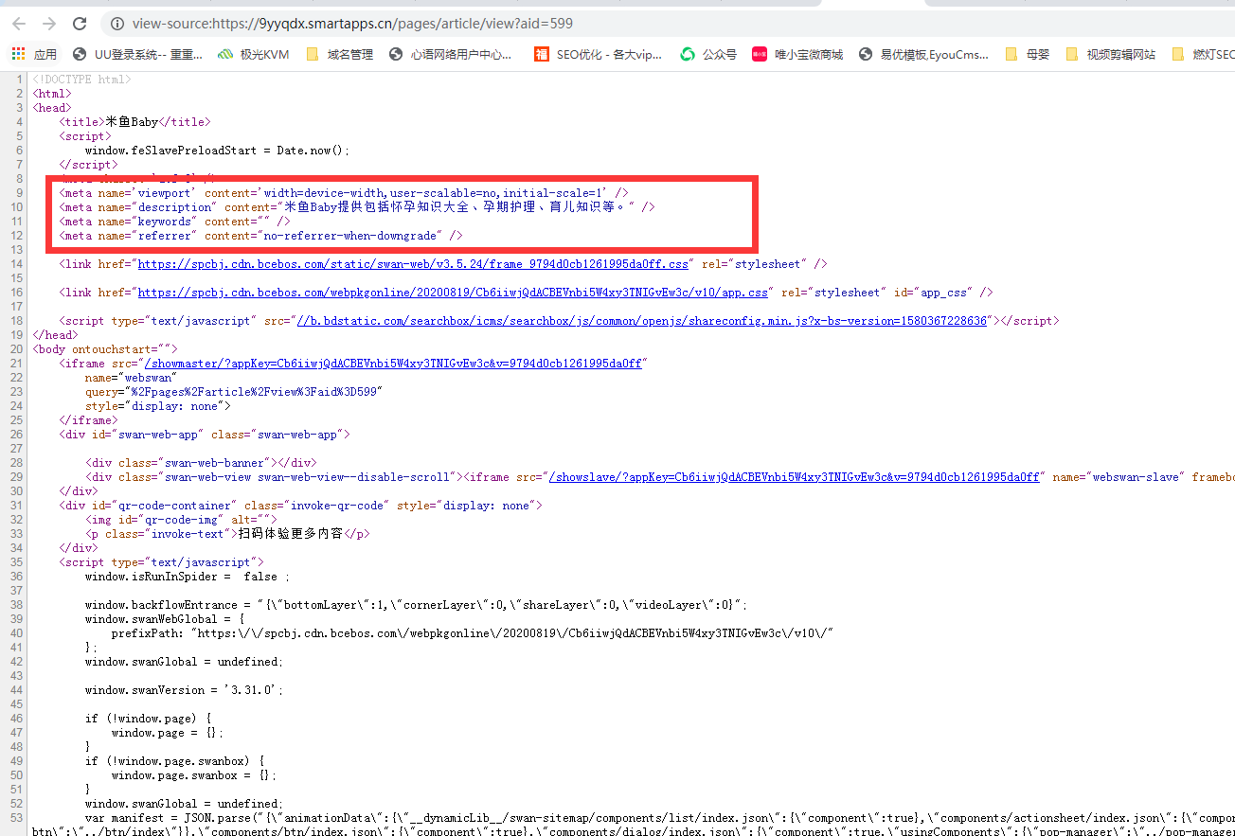This screenshot has height=836, width=1235.
Task: Click the 米鱼Baby title text
Action: (132, 122)
